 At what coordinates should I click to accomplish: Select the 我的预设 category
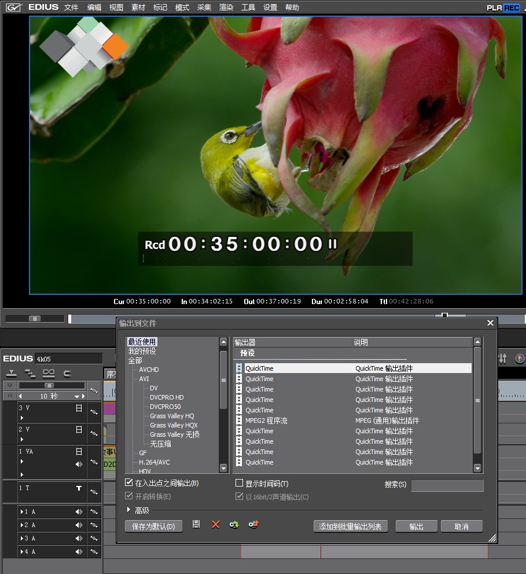(x=142, y=351)
